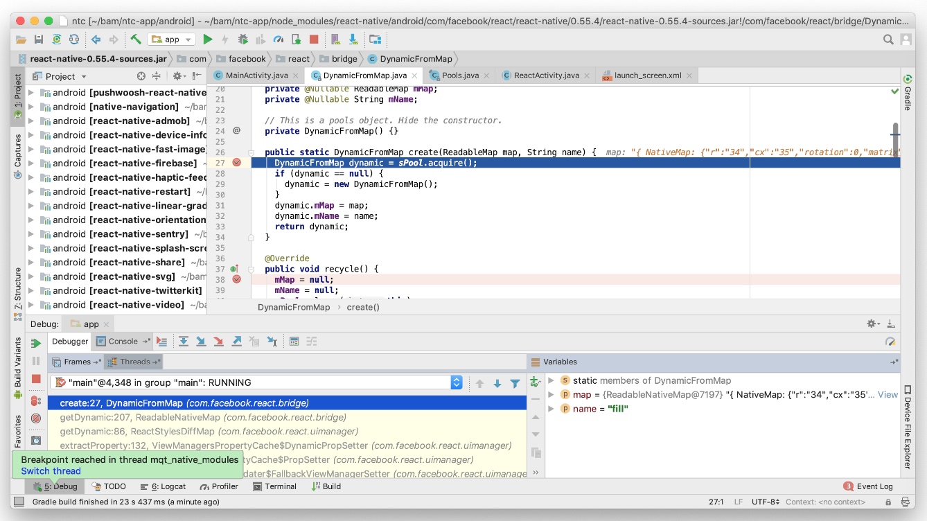Click the red Stop button in toolbar
The image size is (927, 521).
coord(314,39)
